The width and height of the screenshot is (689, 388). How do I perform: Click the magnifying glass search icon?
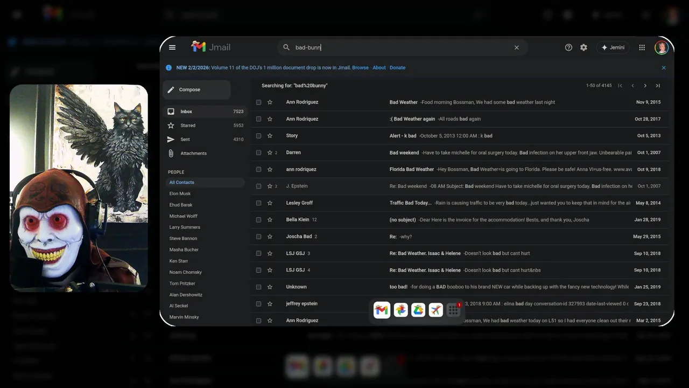[286, 47]
